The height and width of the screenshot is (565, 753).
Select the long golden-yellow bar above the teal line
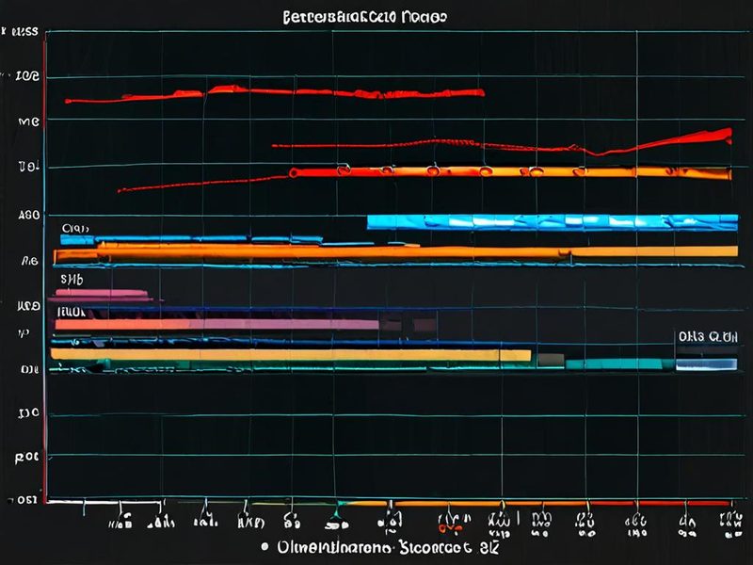coord(291,355)
